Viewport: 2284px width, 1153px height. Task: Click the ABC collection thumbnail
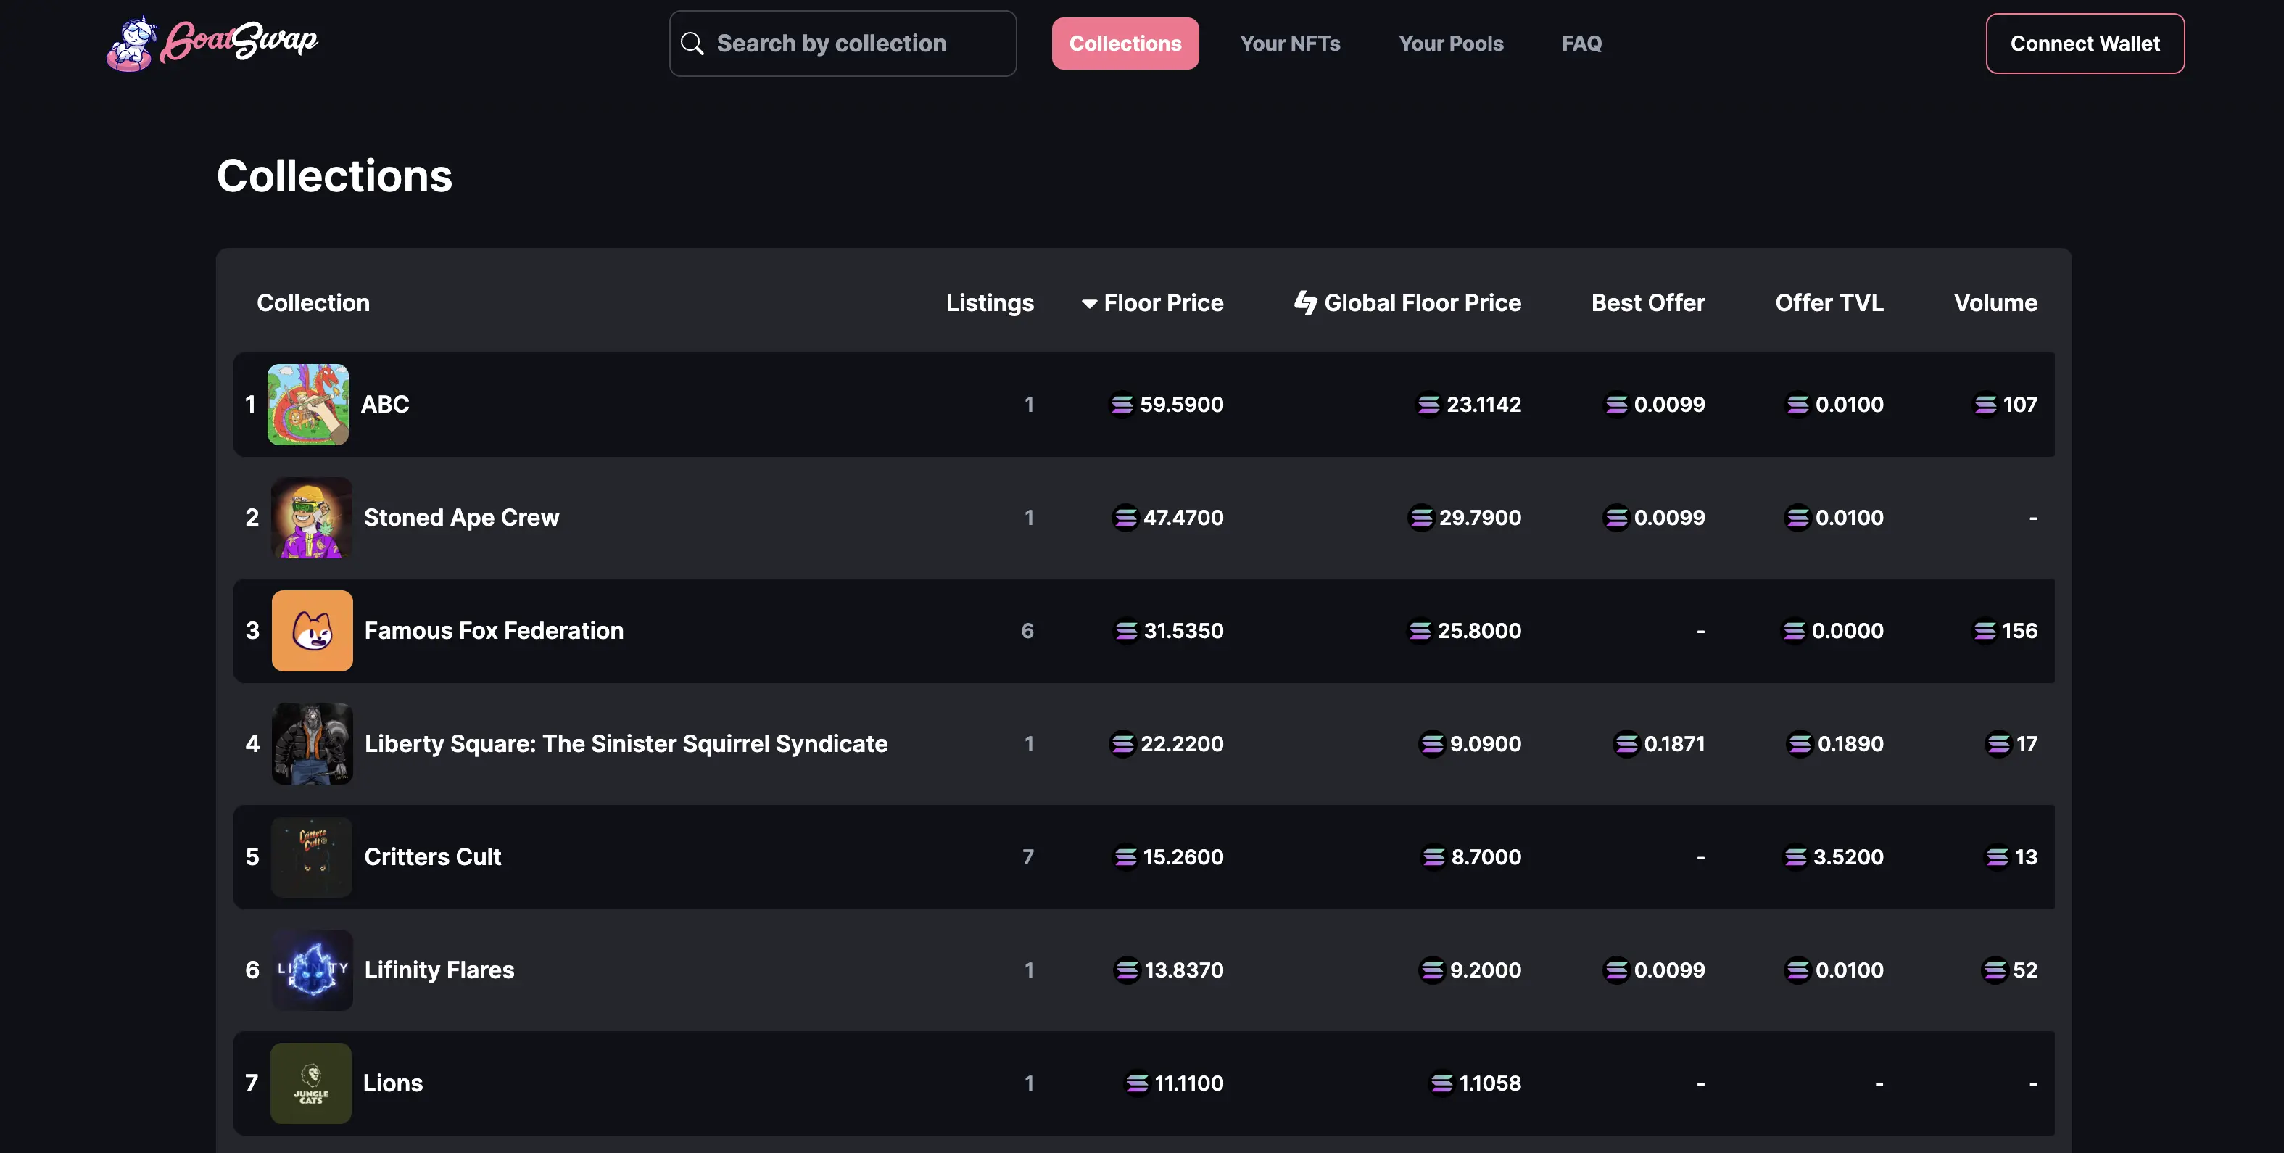tap(307, 405)
